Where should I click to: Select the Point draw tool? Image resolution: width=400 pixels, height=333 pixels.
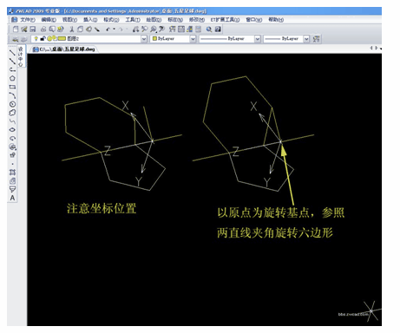tap(12, 164)
